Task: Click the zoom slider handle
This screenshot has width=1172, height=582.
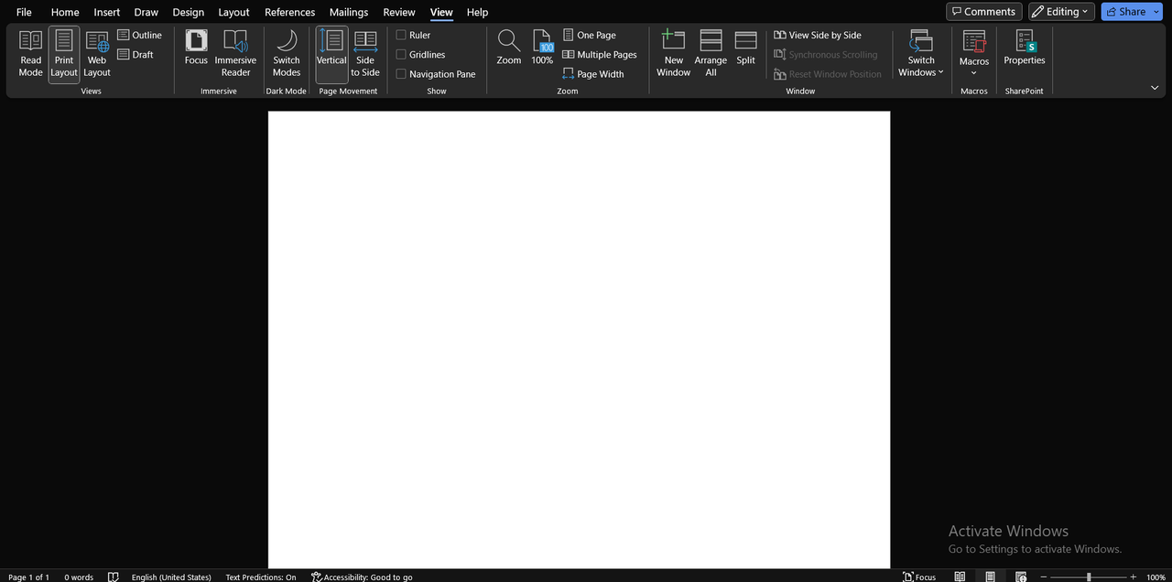Action: [x=1089, y=577]
